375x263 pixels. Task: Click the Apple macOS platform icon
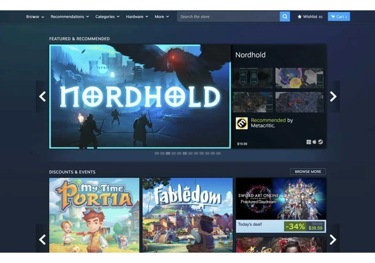315,142
